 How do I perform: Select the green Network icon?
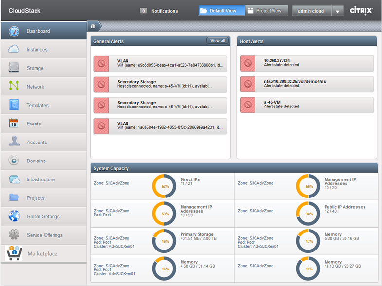click(x=14, y=86)
